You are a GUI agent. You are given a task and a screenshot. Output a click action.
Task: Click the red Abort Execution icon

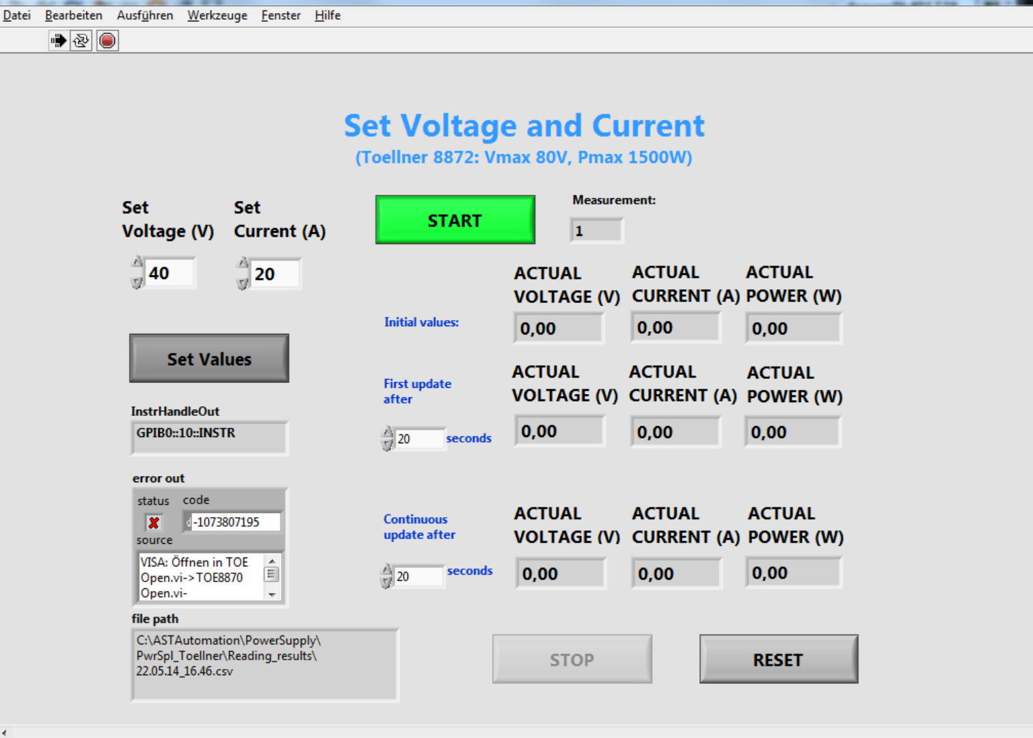[x=107, y=41]
